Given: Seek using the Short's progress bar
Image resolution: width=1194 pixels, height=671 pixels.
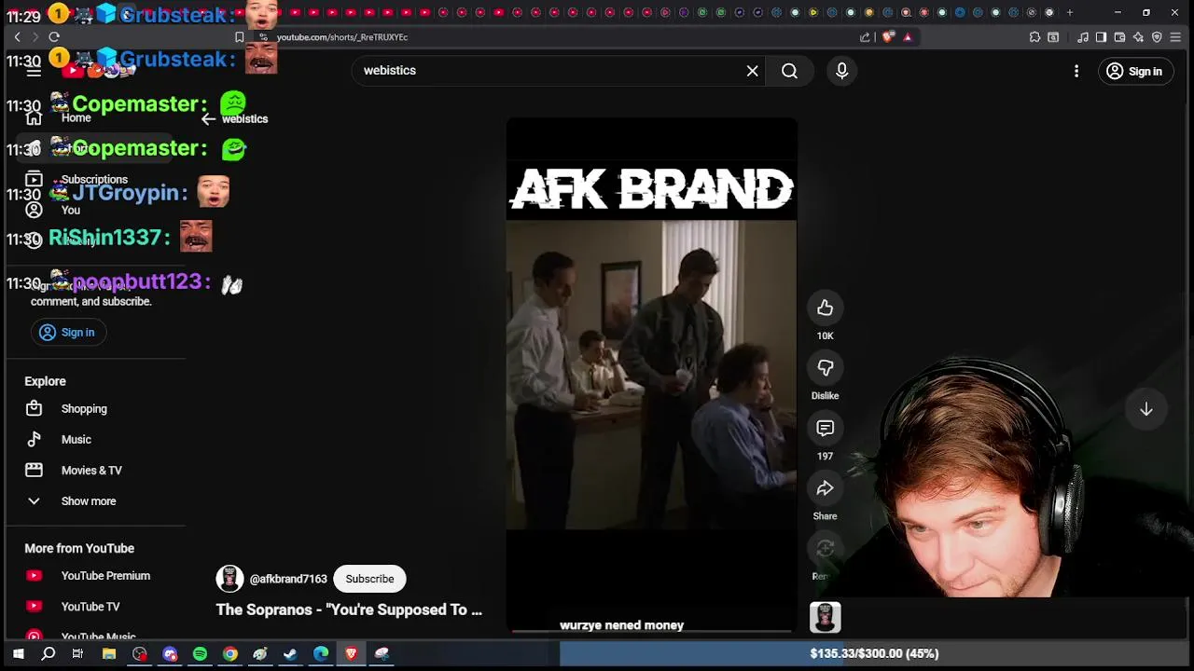Looking at the screenshot, I should coord(651,631).
